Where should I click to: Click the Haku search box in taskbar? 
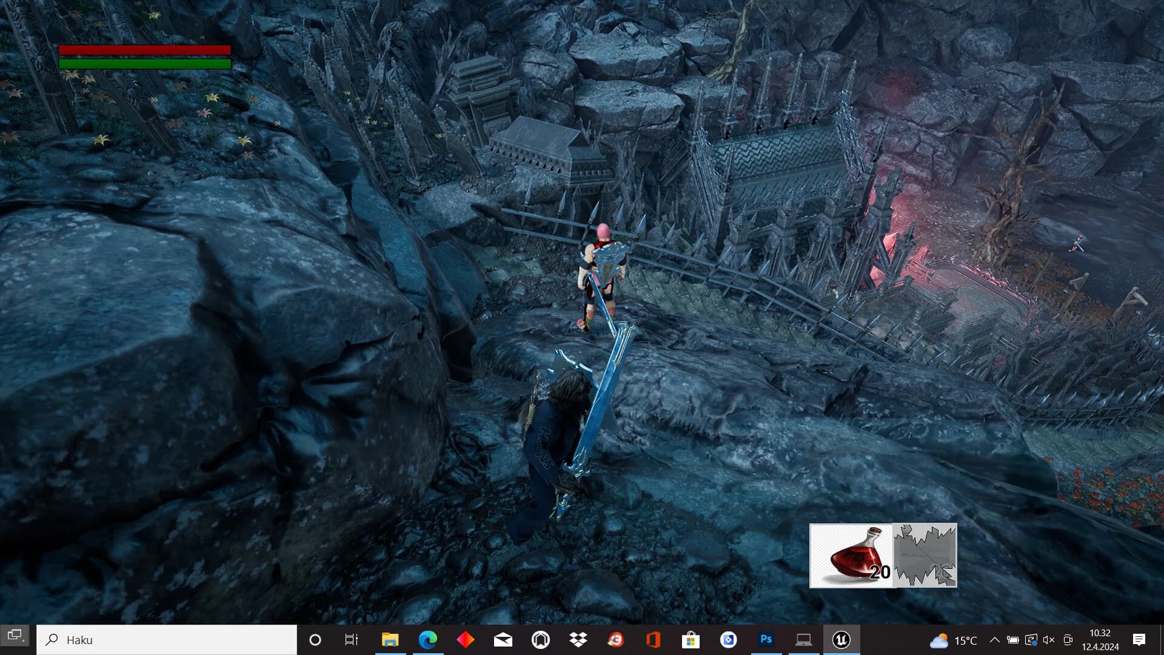coord(167,640)
